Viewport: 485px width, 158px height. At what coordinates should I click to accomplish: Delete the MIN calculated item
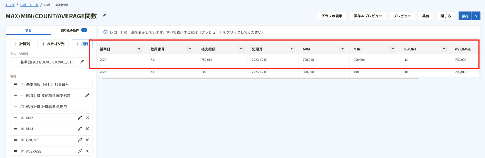coord(87,129)
